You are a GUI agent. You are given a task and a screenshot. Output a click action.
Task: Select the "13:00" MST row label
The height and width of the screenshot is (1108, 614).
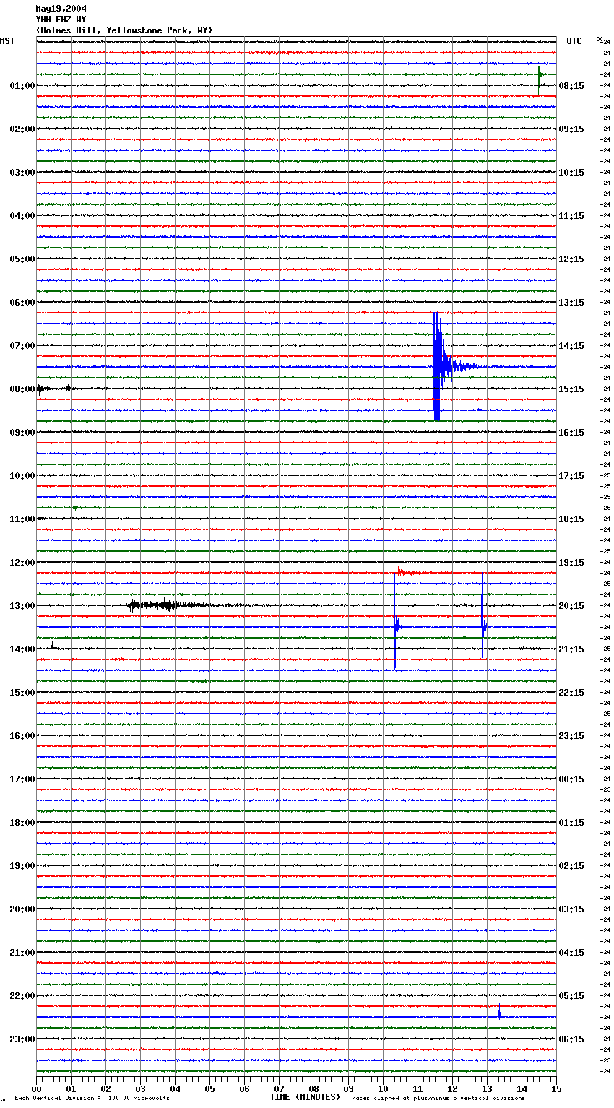[x=22, y=606]
